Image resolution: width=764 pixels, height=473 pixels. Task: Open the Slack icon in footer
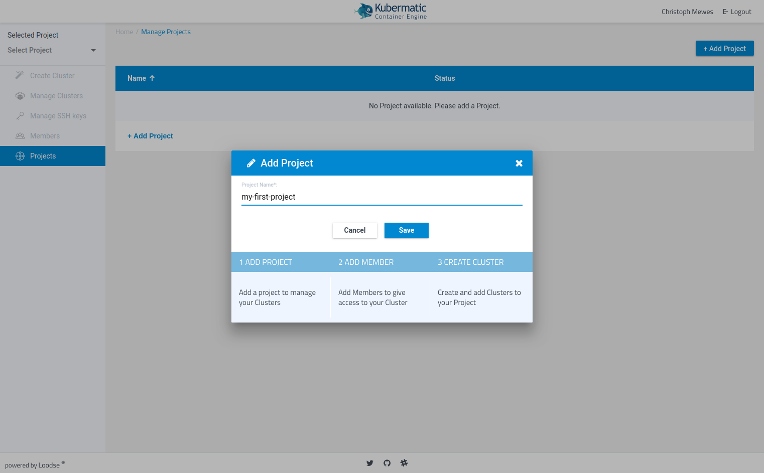pos(404,463)
